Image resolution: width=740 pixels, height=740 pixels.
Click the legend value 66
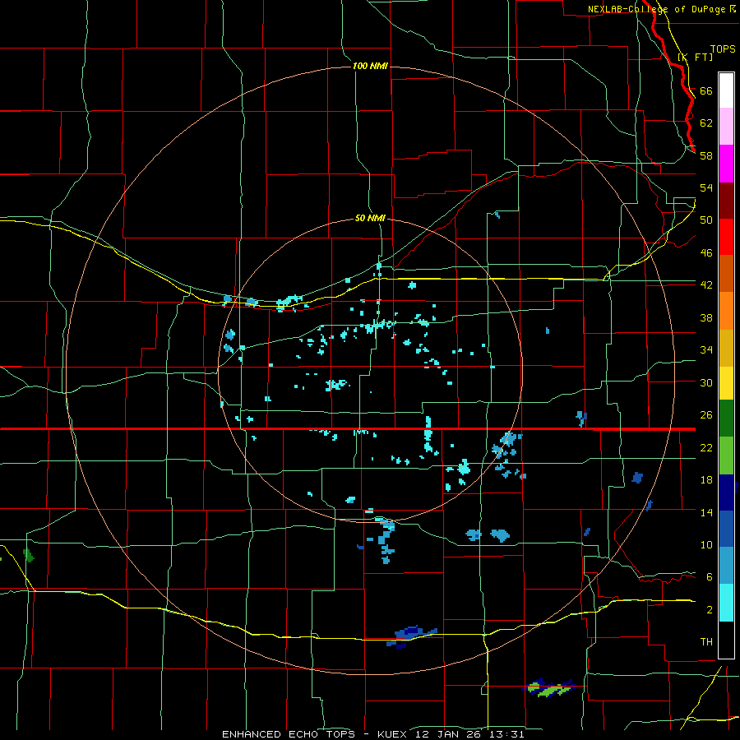pos(706,90)
